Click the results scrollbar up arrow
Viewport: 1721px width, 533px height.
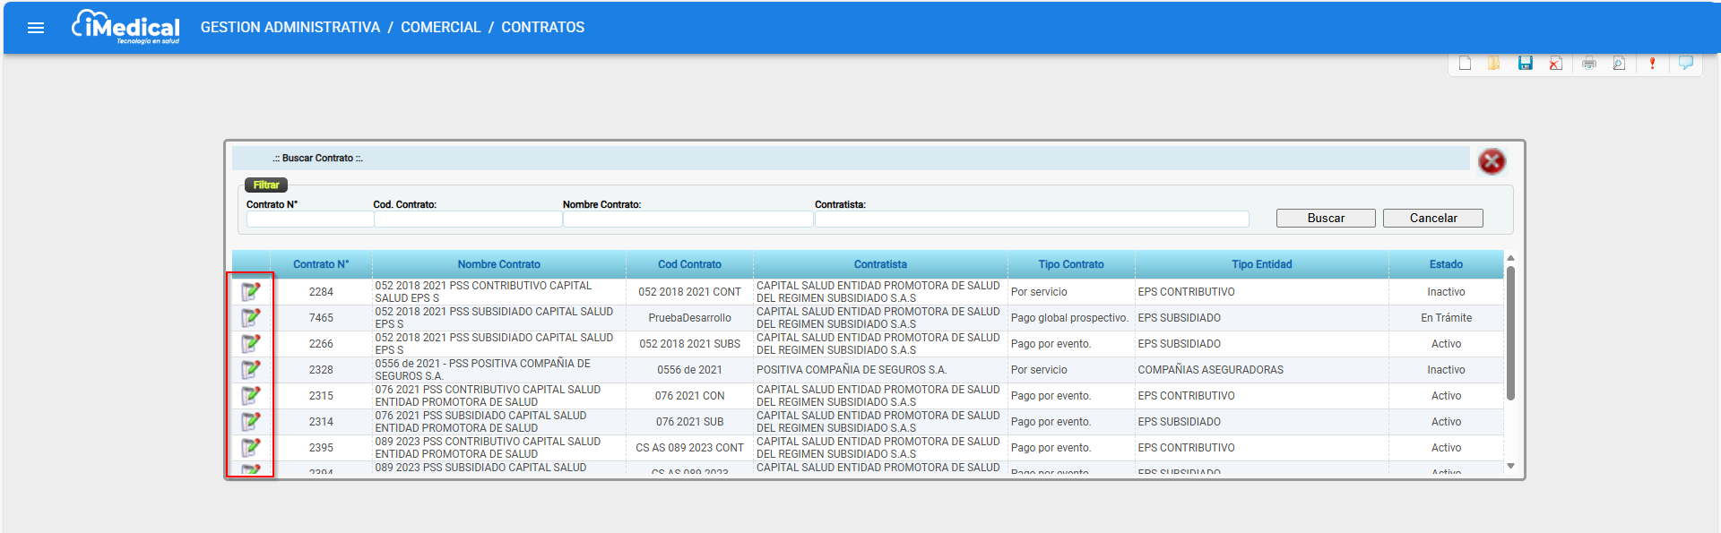(1510, 258)
